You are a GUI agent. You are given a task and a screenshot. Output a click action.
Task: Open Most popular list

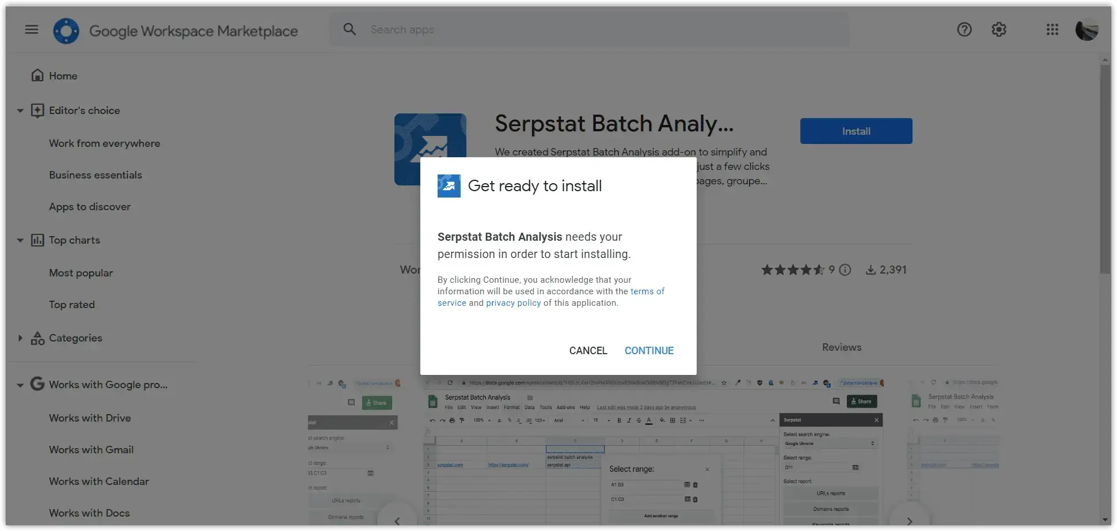tap(81, 273)
